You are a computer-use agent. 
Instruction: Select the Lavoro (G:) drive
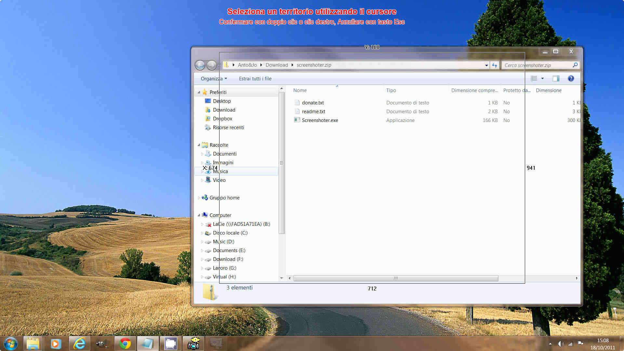point(224,268)
